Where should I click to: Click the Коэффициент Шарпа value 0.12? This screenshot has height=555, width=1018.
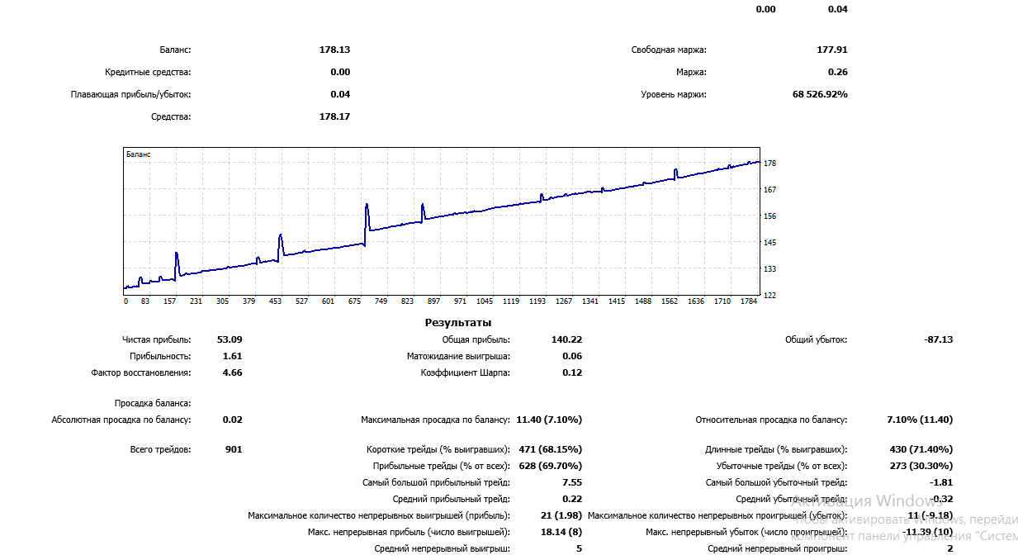point(572,372)
